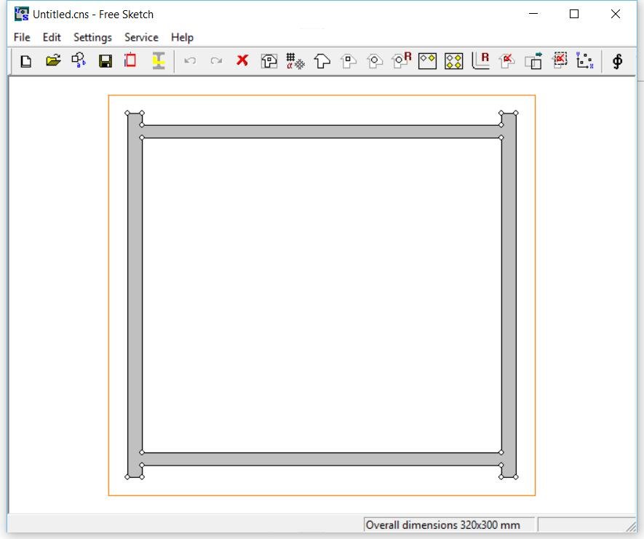The height and width of the screenshot is (539, 644).
Task: Click the coordinate axes points icon
Action: pos(585,61)
